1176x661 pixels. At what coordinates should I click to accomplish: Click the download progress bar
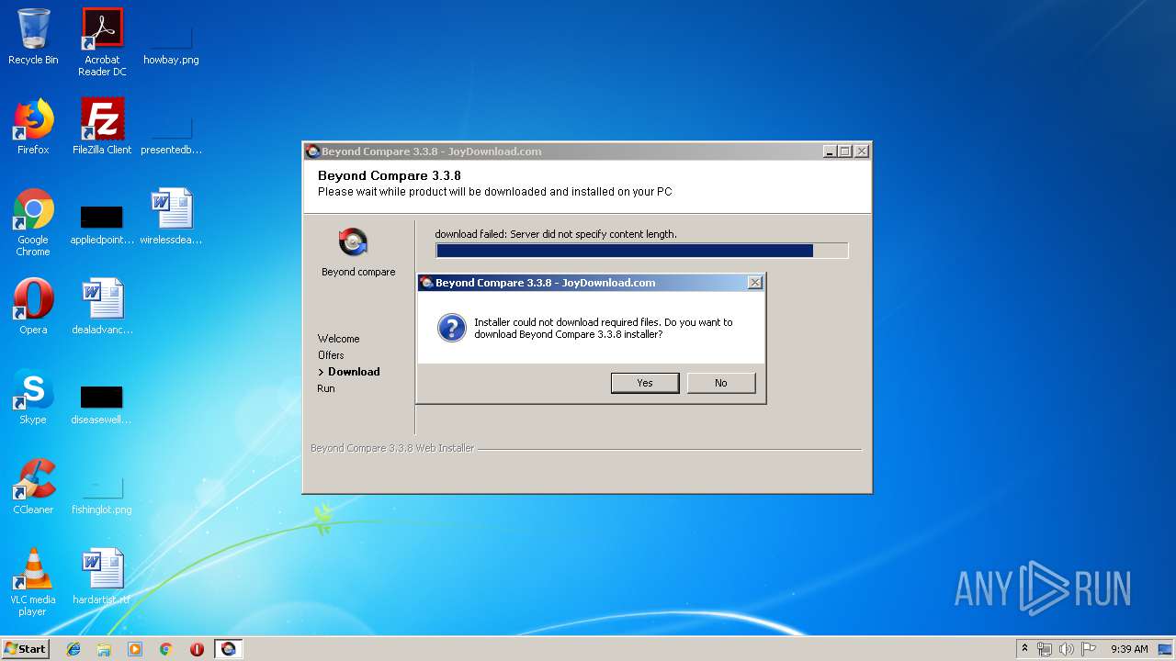(x=641, y=251)
